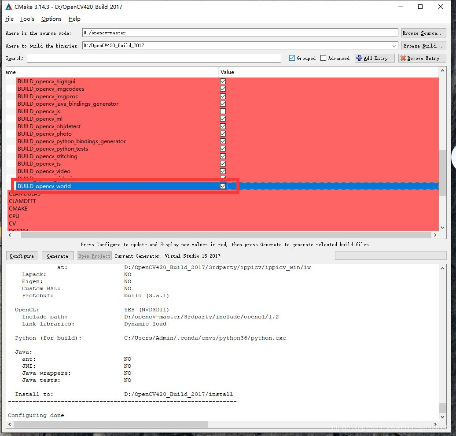Image resolution: width=456 pixels, height=436 pixels.
Task: Toggle BUILD_opencv_objdetect checkbox
Action: click(x=223, y=126)
